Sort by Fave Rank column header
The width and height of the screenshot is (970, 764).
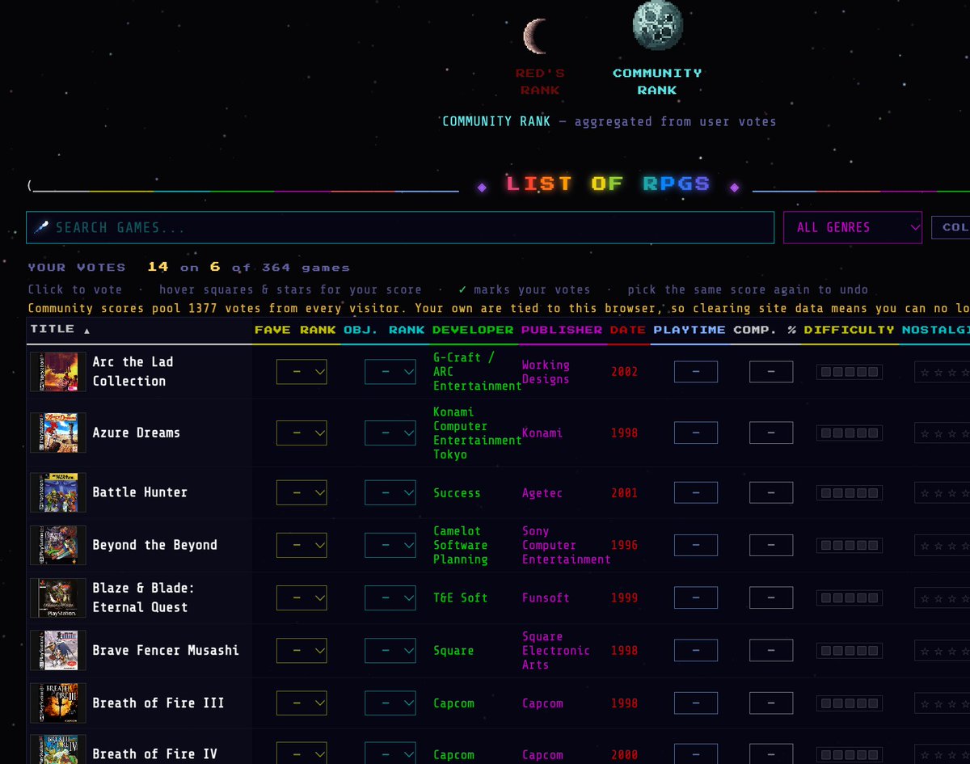coord(295,330)
